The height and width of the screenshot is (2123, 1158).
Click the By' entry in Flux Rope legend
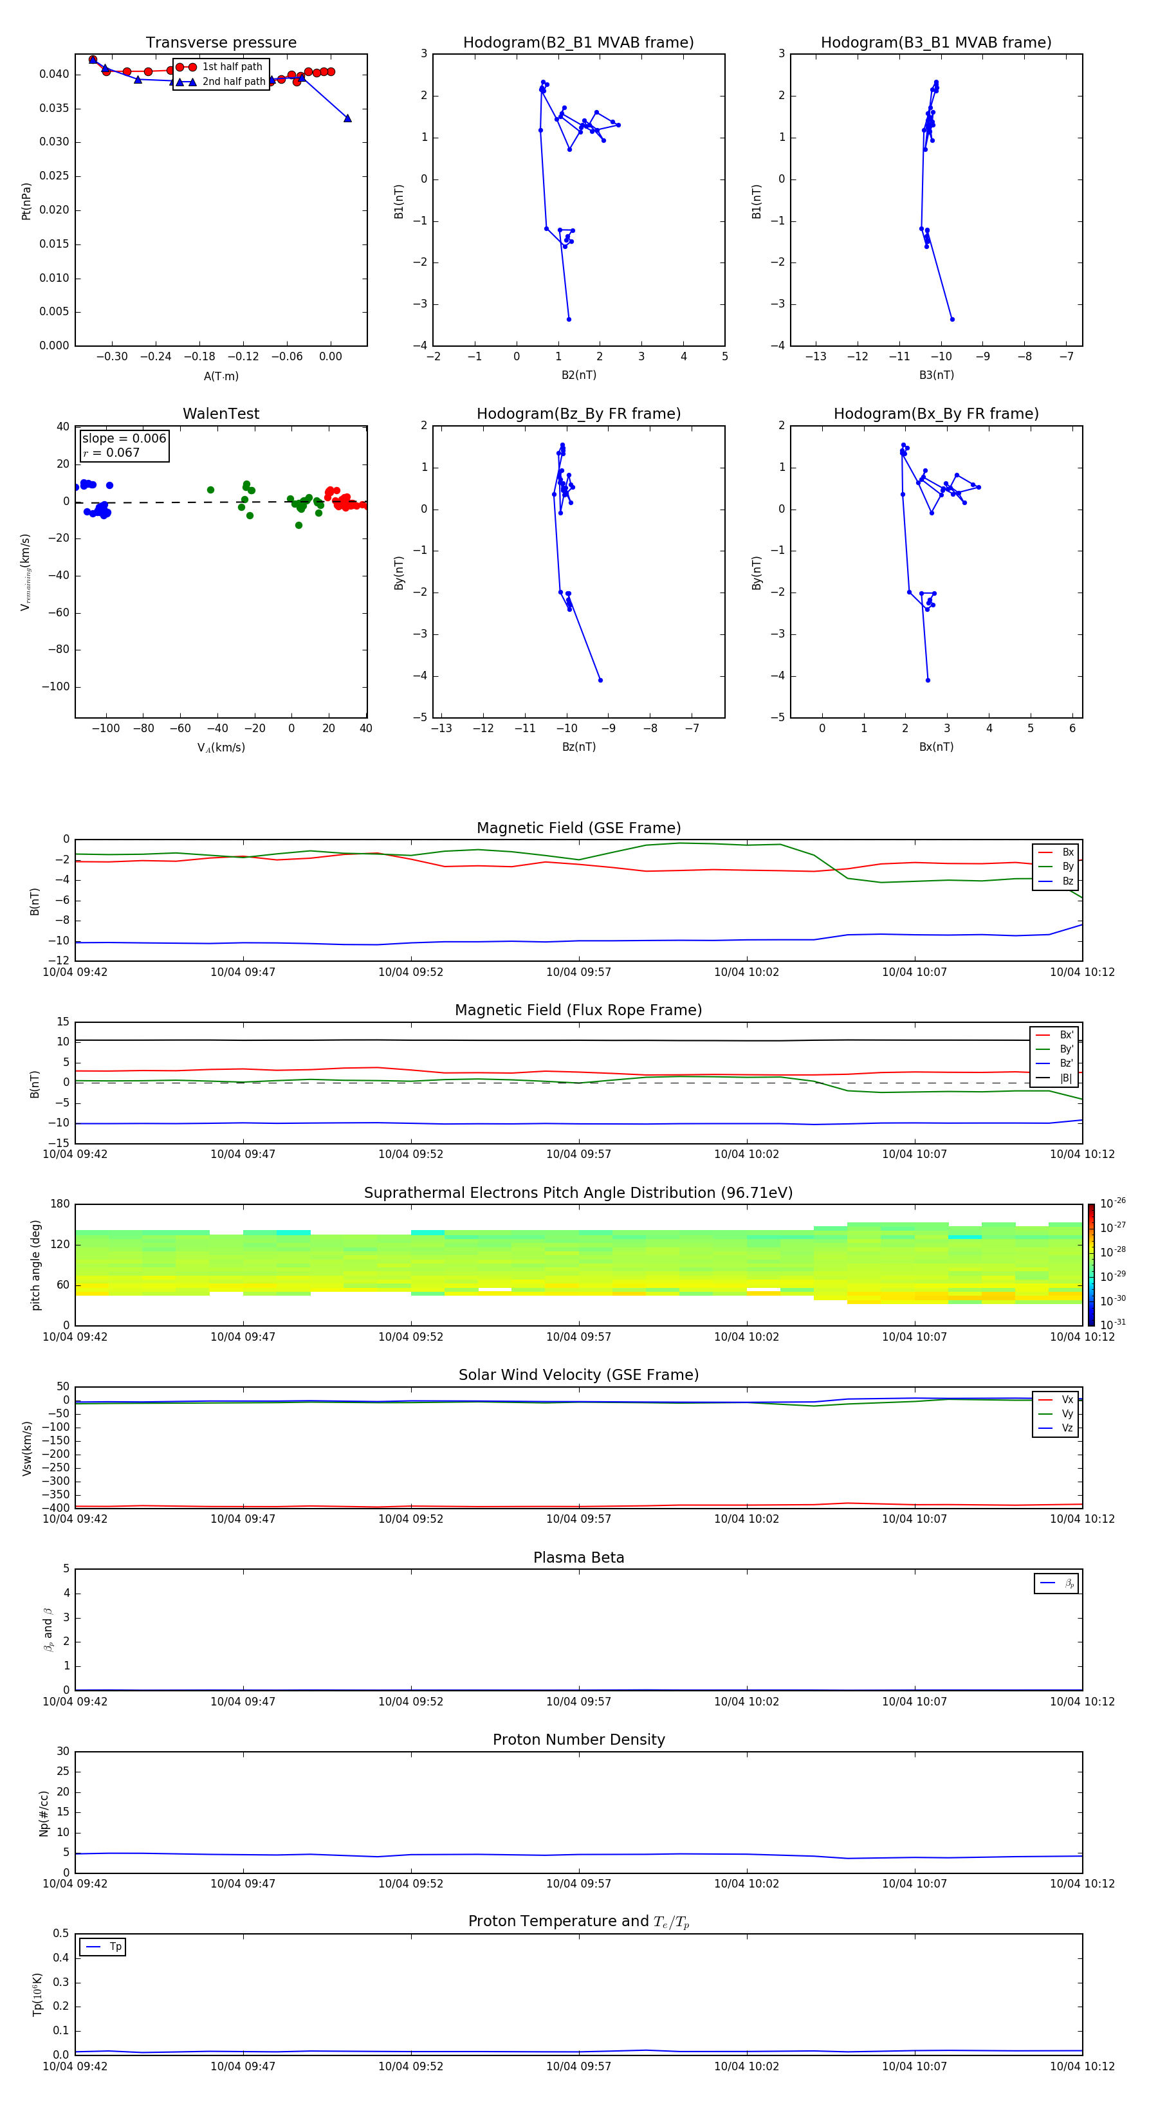coord(1054,1049)
